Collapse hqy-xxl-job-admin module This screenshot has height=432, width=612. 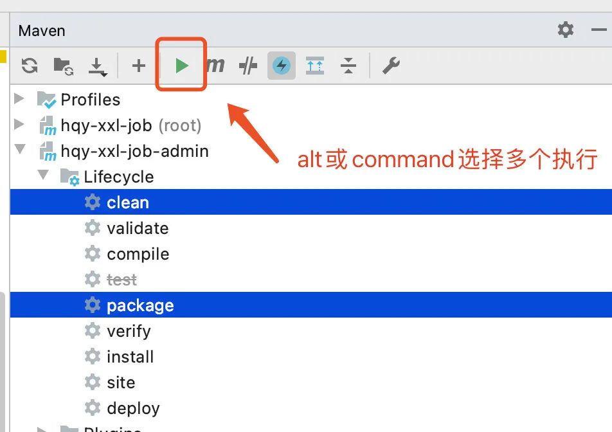20,148
